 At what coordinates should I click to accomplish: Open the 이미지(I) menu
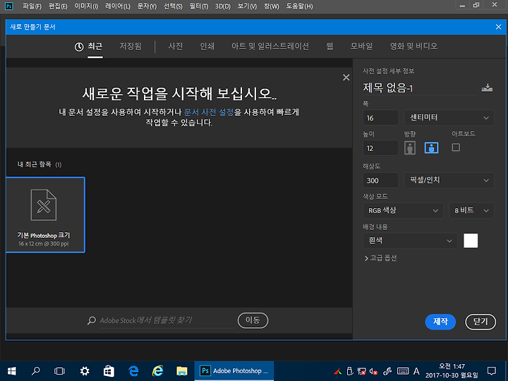click(x=86, y=6)
